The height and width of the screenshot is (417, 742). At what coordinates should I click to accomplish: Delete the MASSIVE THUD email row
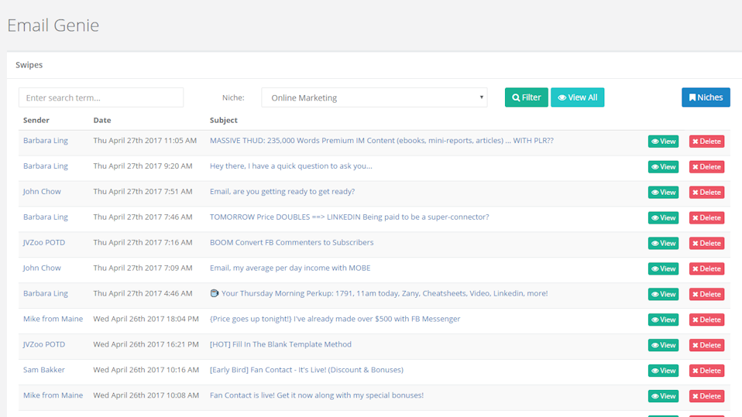pyautogui.click(x=706, y=142)
